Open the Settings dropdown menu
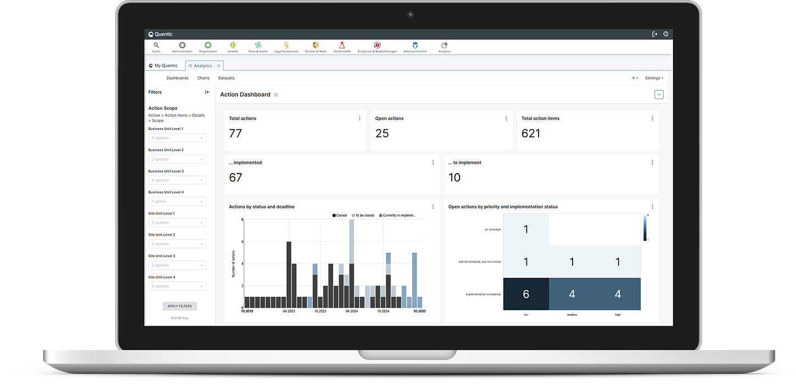This screenshot has height=390, width=796. coord(654,78)
